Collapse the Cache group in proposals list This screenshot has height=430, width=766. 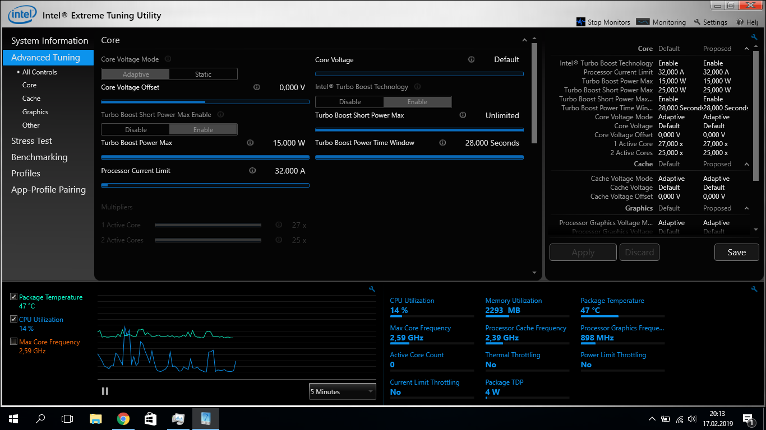tap(746, 164)
